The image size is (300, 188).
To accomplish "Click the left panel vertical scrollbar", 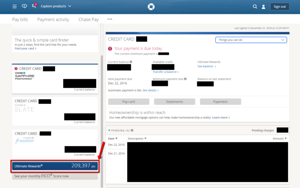I will [x=102, y=121].
